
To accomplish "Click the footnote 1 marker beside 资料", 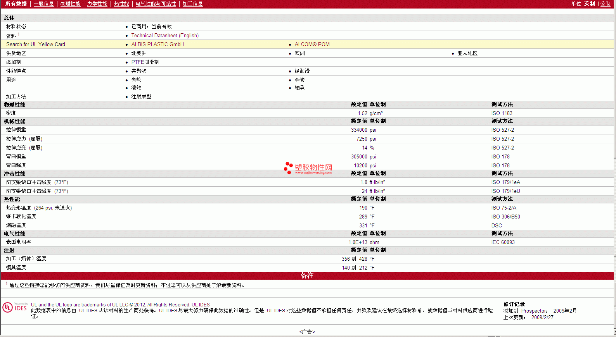I will pos(19,34).
